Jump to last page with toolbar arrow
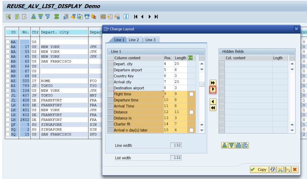The width and height of the screenshot is (307, 179). click(156, 17)
